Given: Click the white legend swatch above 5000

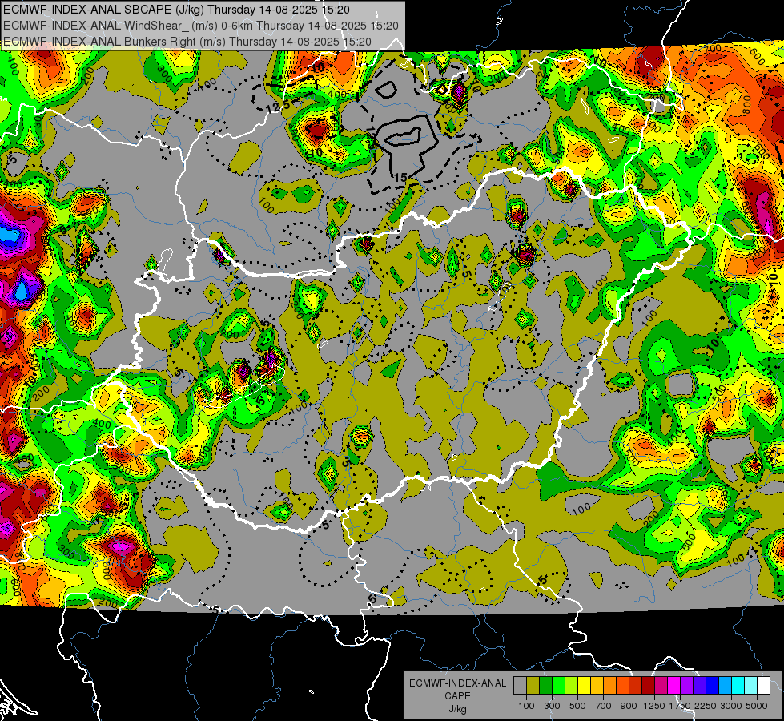Looking at the screenshot, I should pyautogui.click(x=763, y=686).
